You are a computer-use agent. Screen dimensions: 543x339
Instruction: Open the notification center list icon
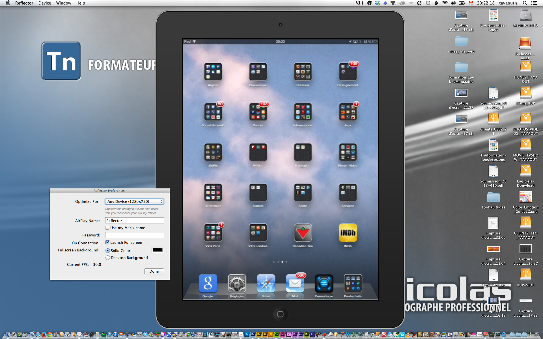pyautogui.click(x=534, y=3)
